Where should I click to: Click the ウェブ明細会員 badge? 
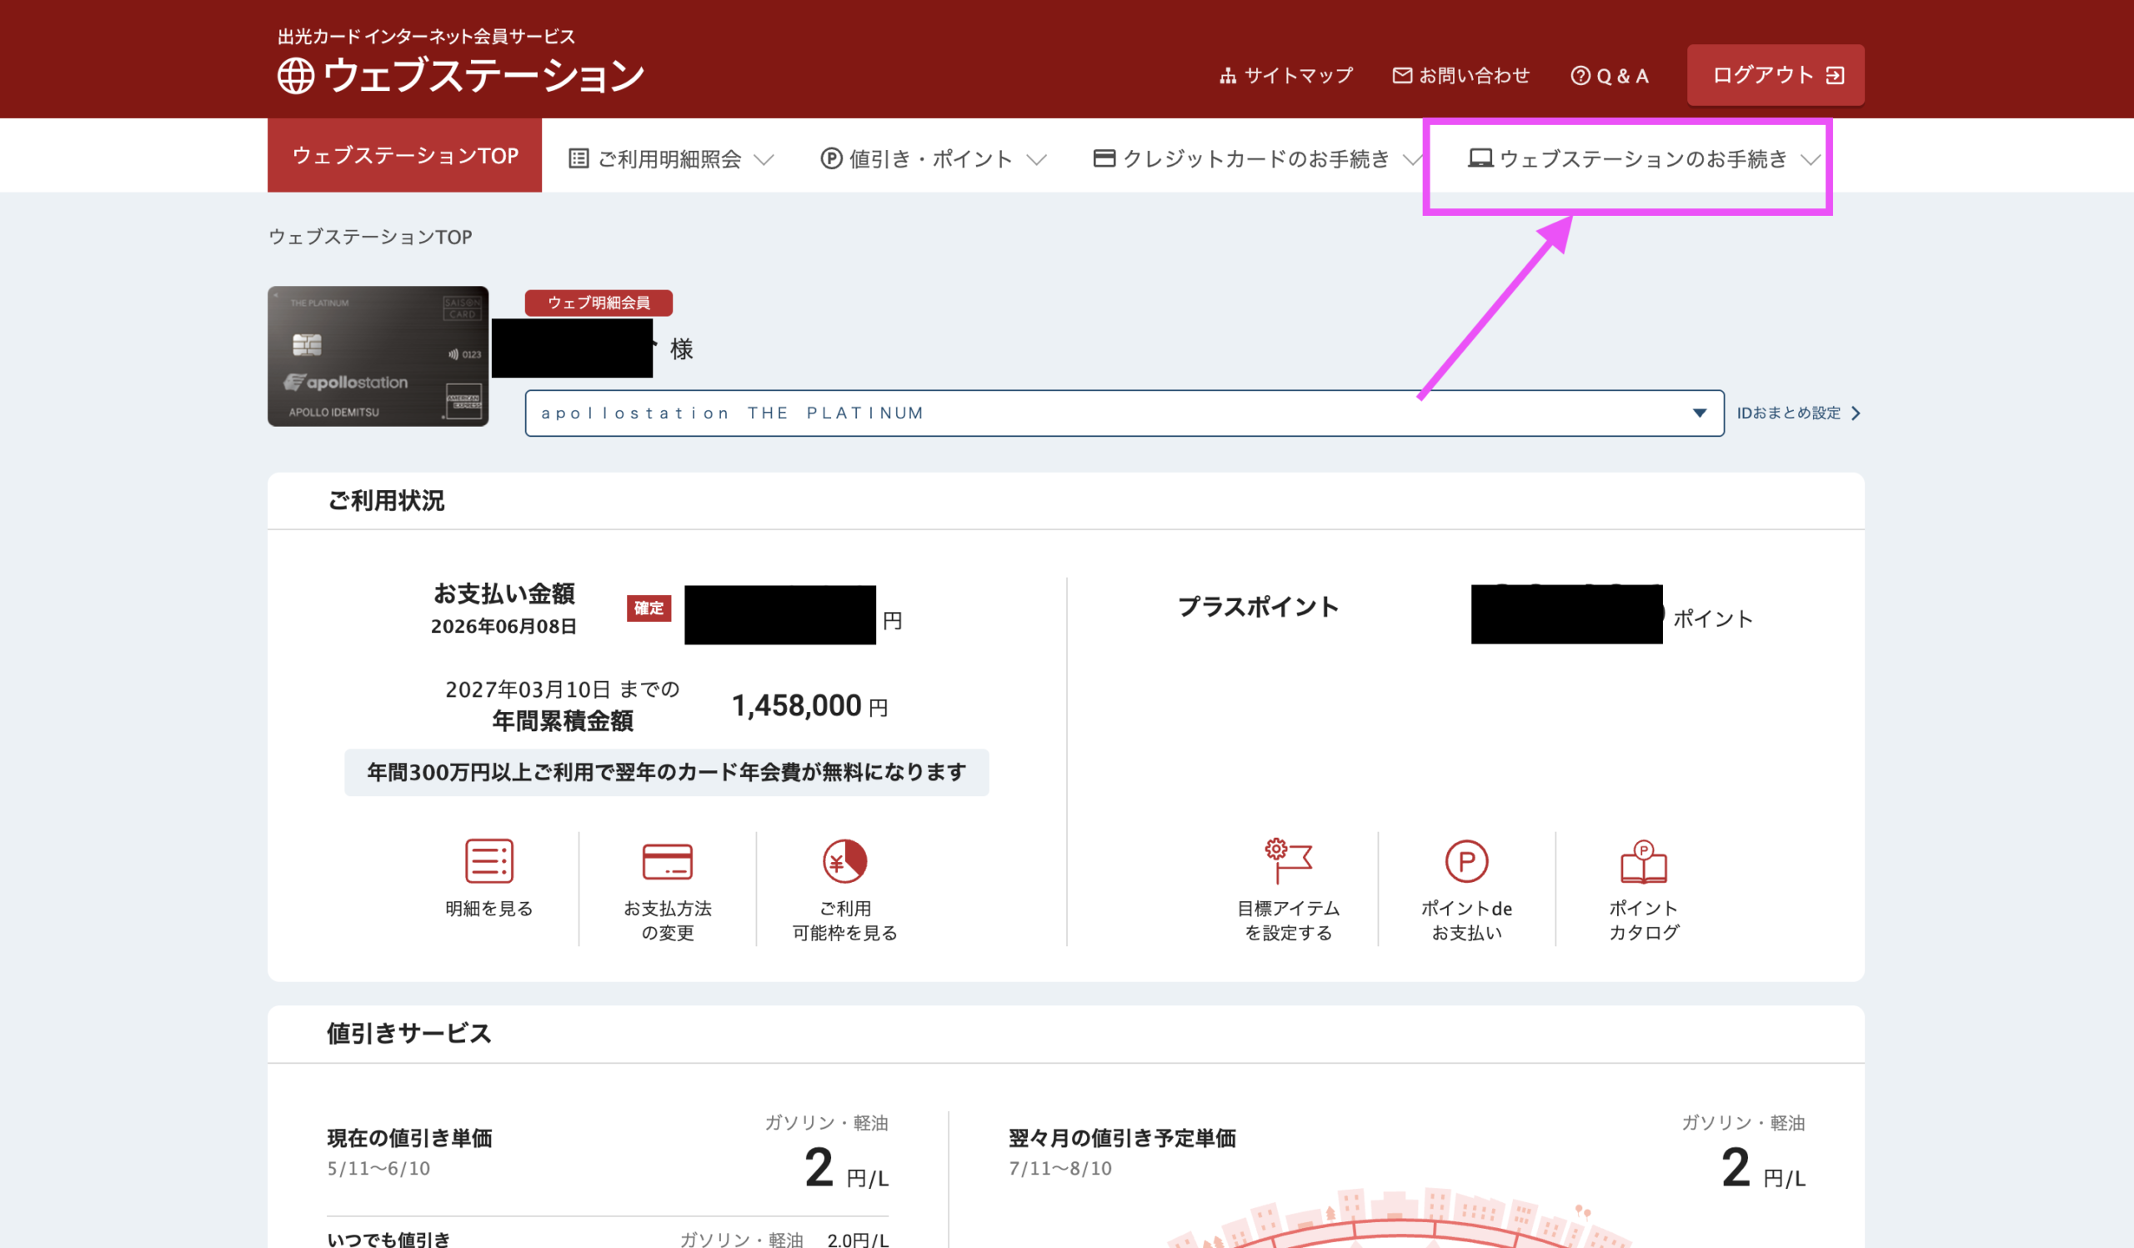pos(599,303)
